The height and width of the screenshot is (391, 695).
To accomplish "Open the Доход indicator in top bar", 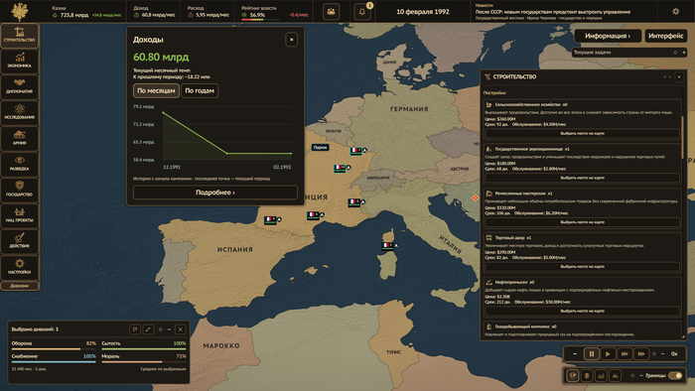I will (154, 12).
